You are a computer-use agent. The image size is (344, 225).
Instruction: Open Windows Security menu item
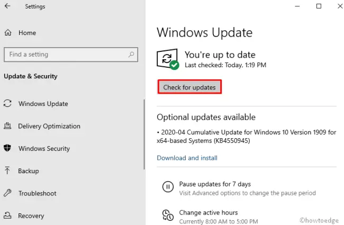(44, 148)
